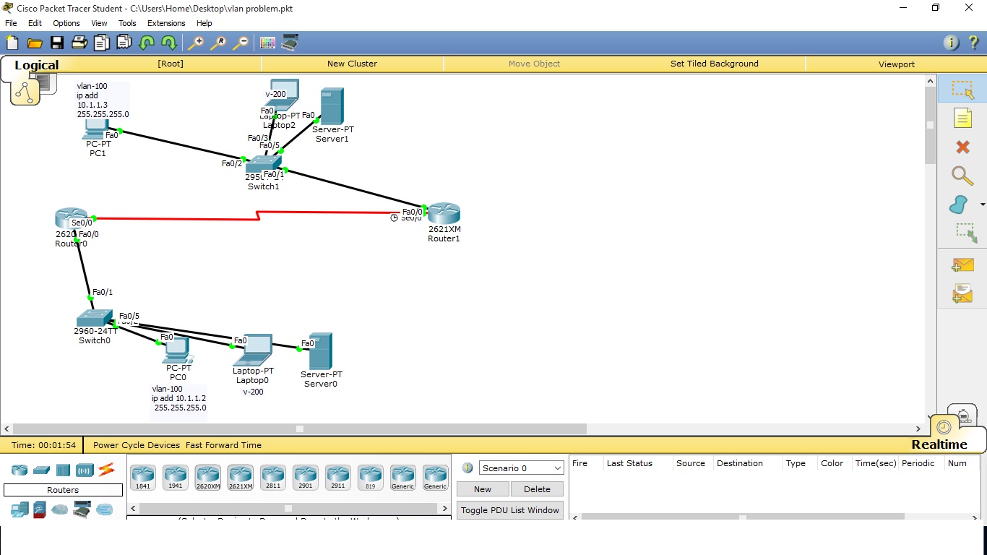Select Security category firewall icon

pos(40,509)
